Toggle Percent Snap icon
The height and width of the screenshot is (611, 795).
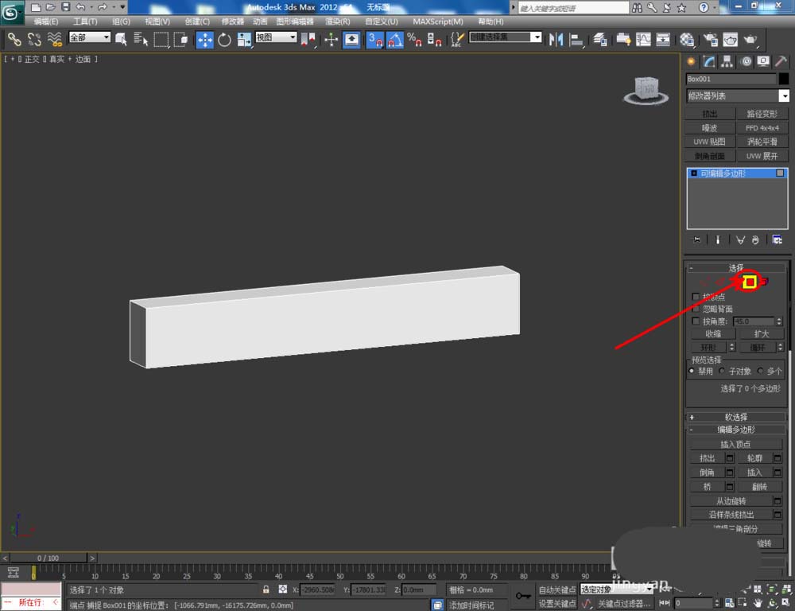[414, 39]
